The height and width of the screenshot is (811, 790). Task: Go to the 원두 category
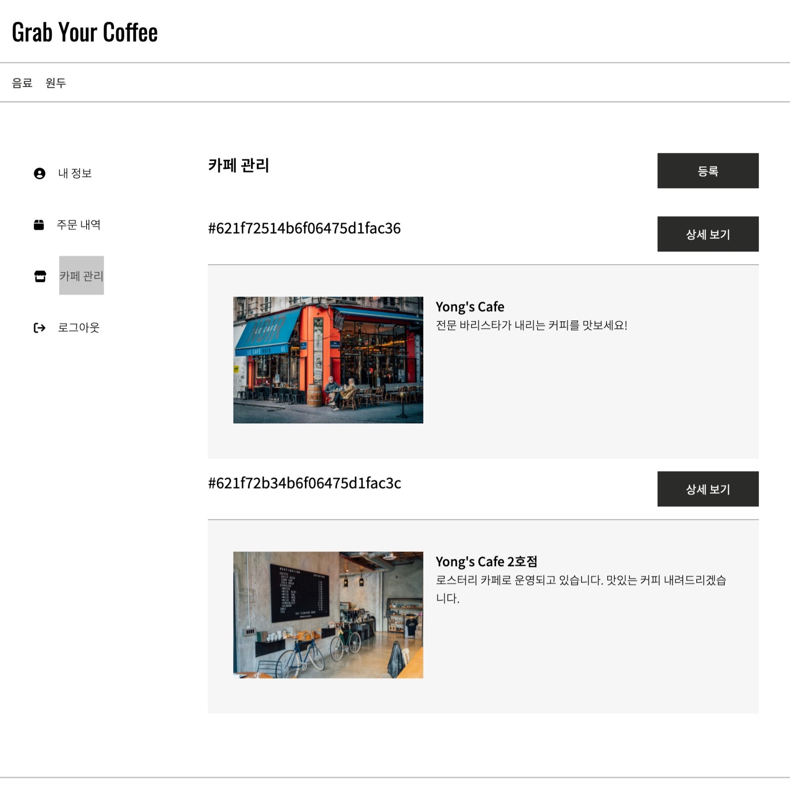pyautogui.click(x=56, y=83)
